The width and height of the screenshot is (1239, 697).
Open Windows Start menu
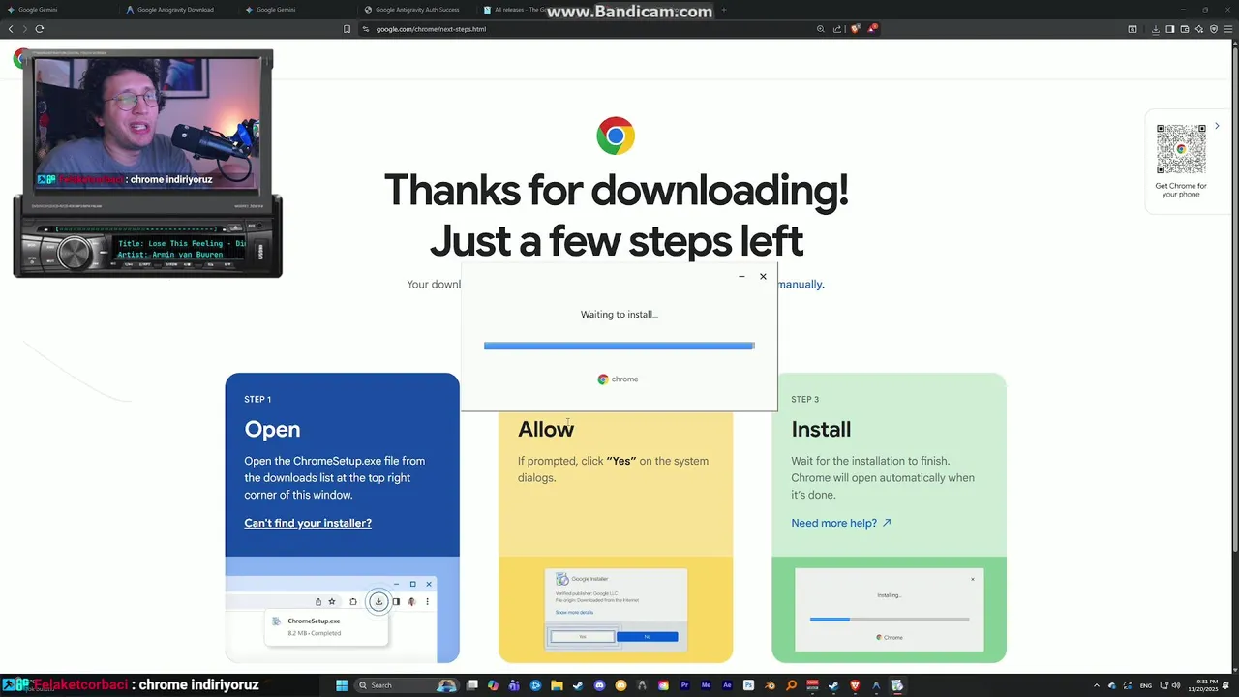[342, 685]
